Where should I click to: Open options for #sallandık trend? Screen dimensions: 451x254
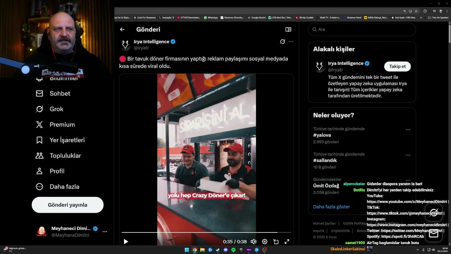point(408,155)
